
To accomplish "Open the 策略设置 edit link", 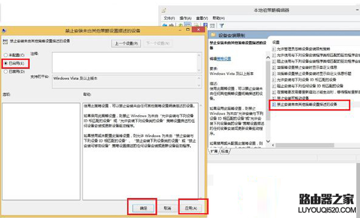I will (x=224, y=59).
